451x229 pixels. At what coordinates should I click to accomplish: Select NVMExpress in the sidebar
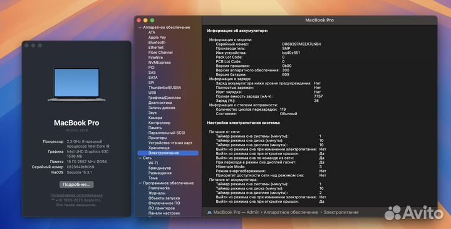[159, 63]
